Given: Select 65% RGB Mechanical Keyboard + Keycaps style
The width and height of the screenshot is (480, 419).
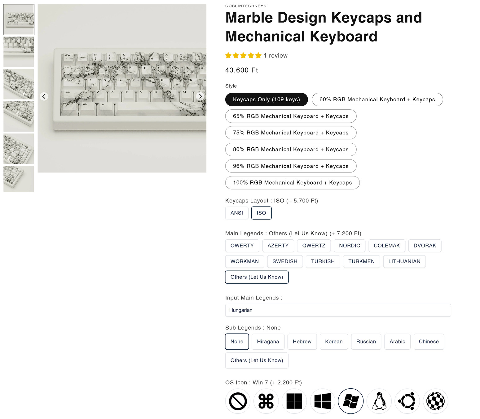Looking at the screenshot, I should pyautogui.click(x=290, y=116).
